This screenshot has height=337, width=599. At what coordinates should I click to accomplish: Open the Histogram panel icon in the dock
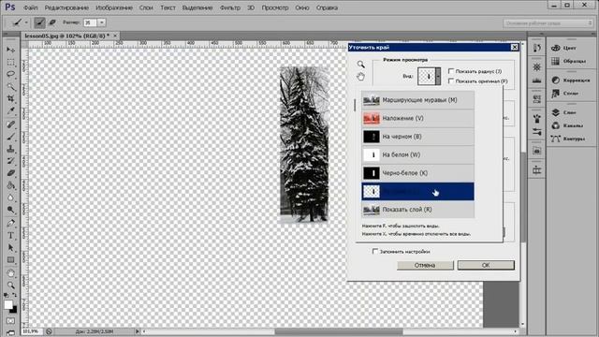[536, 81]
